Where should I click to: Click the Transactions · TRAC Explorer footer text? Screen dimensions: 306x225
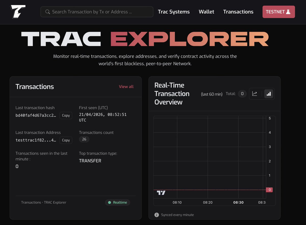point(44,202)
